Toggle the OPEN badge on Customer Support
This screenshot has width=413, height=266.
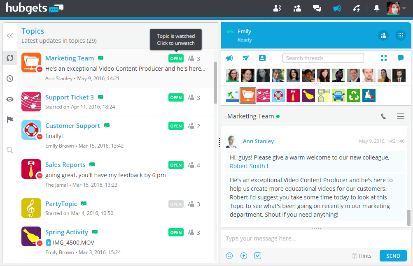[x=176, y=126]
